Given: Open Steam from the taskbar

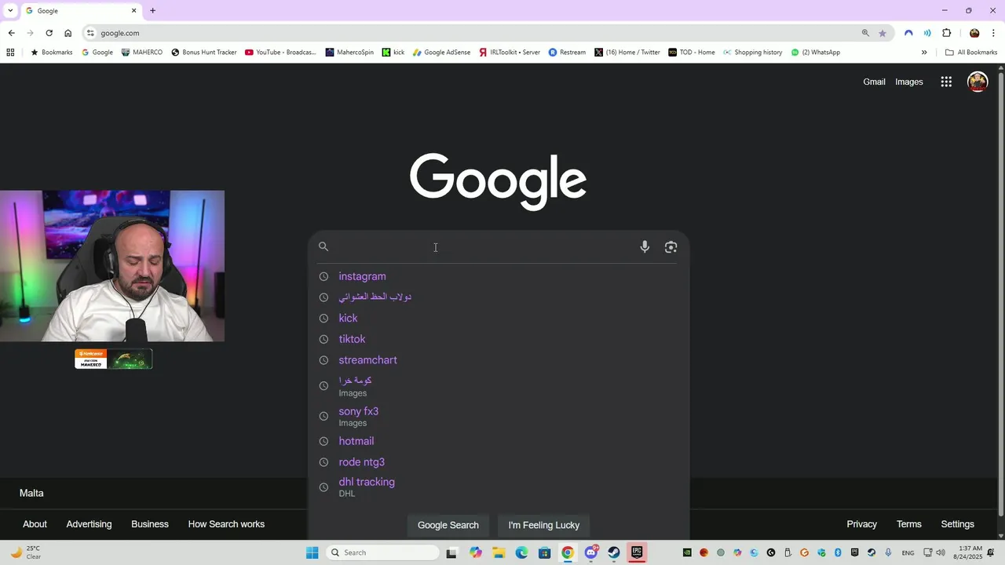Looking at the screenshot, I should point(614,552).
